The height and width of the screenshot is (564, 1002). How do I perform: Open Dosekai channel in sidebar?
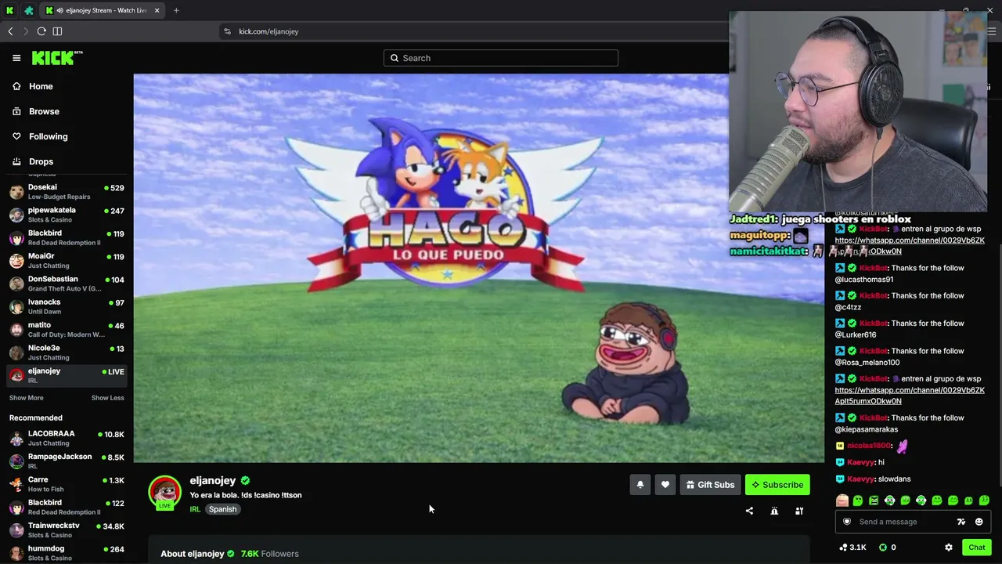[66, 192]
